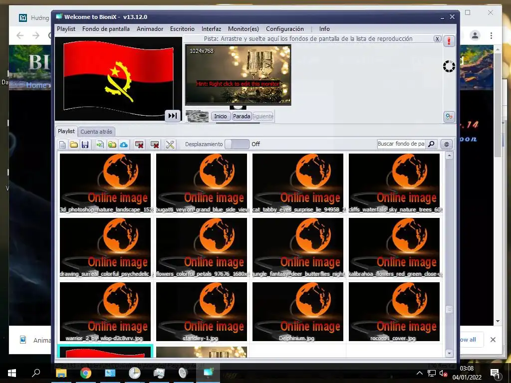Open the Fondo de pantalla menu
Image resolution: width=511 pixels, height=383 pixels.
106,29
